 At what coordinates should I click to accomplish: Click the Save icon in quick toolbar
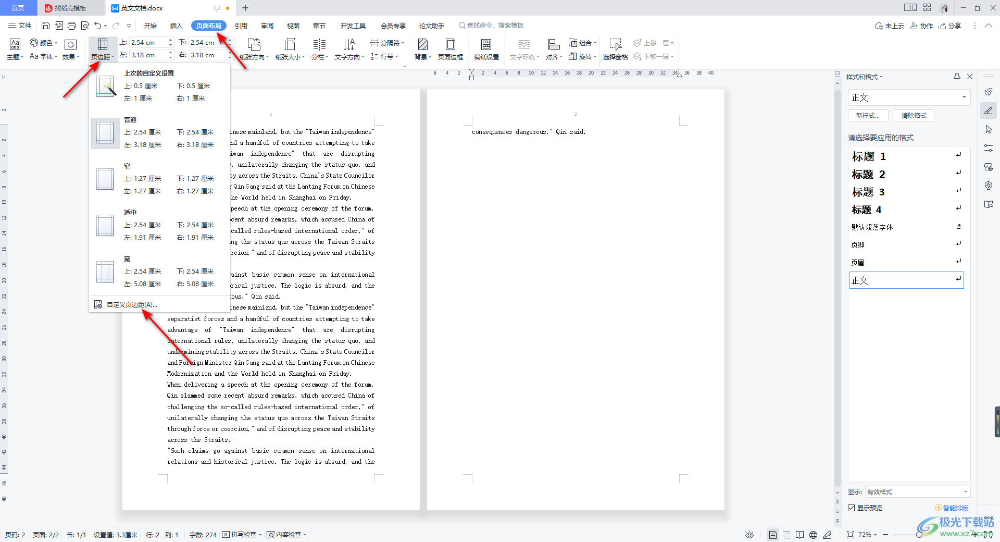point(45,26)
